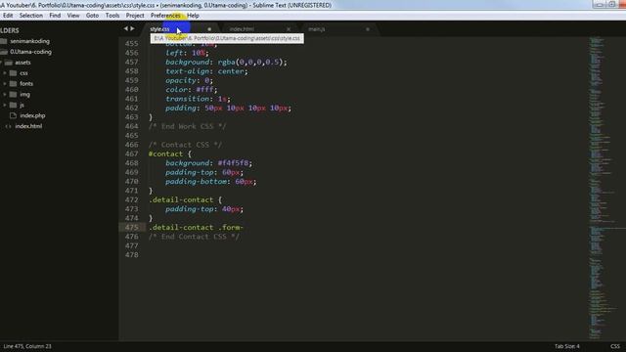Image resolution: width=626 pixels, height=352 pixels.
Task: Click line number 467 in the gutter
Action: tap(132, 154)
